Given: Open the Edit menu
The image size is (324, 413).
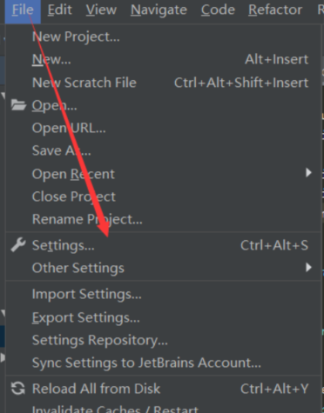Looking at the screenshot, I should coord(59,10).
